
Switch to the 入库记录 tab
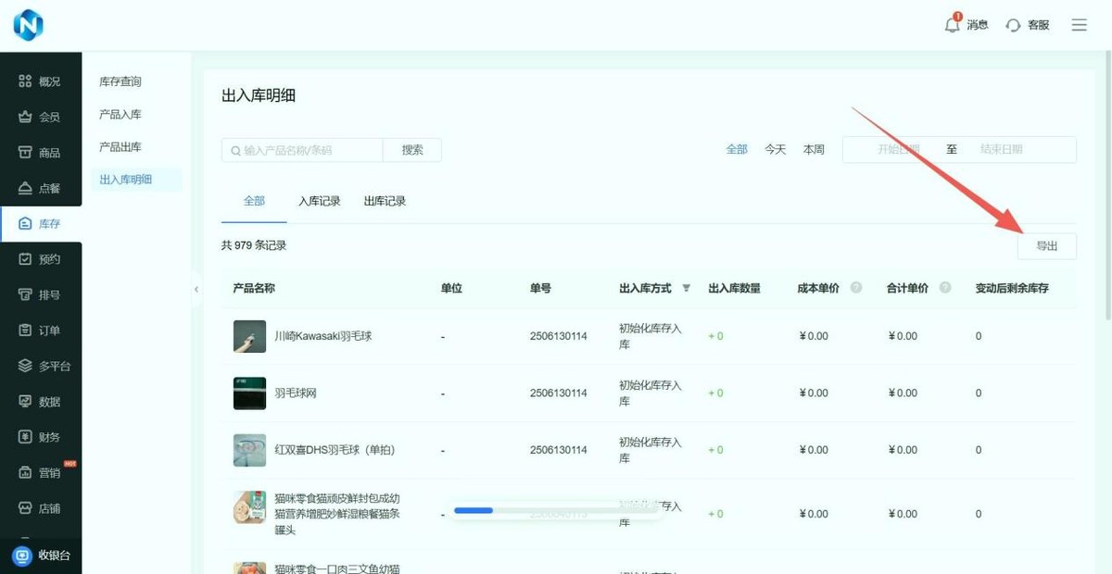tap(319, 200)
